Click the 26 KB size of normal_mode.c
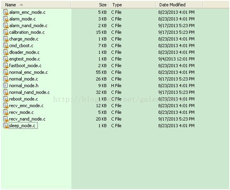 (x=101, y=79)
